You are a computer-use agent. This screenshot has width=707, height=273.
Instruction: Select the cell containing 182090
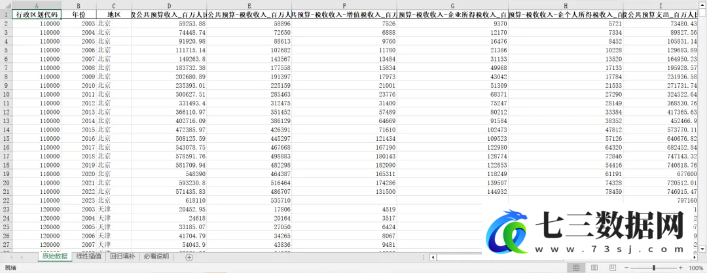(x=344, y=165)
